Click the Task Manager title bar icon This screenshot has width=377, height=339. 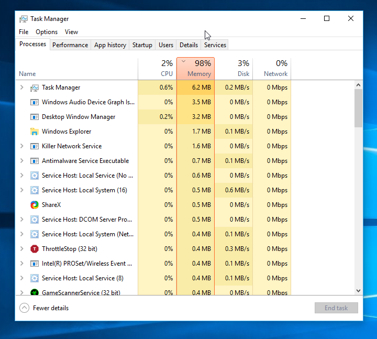24,19
